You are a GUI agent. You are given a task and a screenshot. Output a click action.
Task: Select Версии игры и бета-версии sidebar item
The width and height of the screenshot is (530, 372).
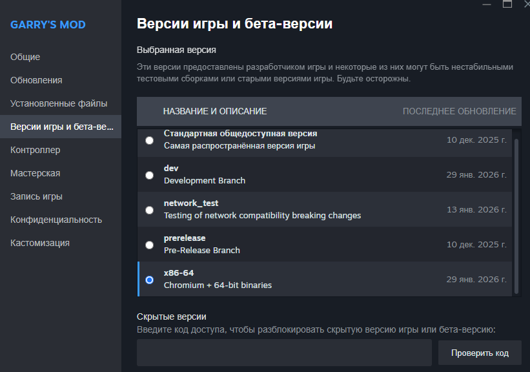click(x=60, y=127)
